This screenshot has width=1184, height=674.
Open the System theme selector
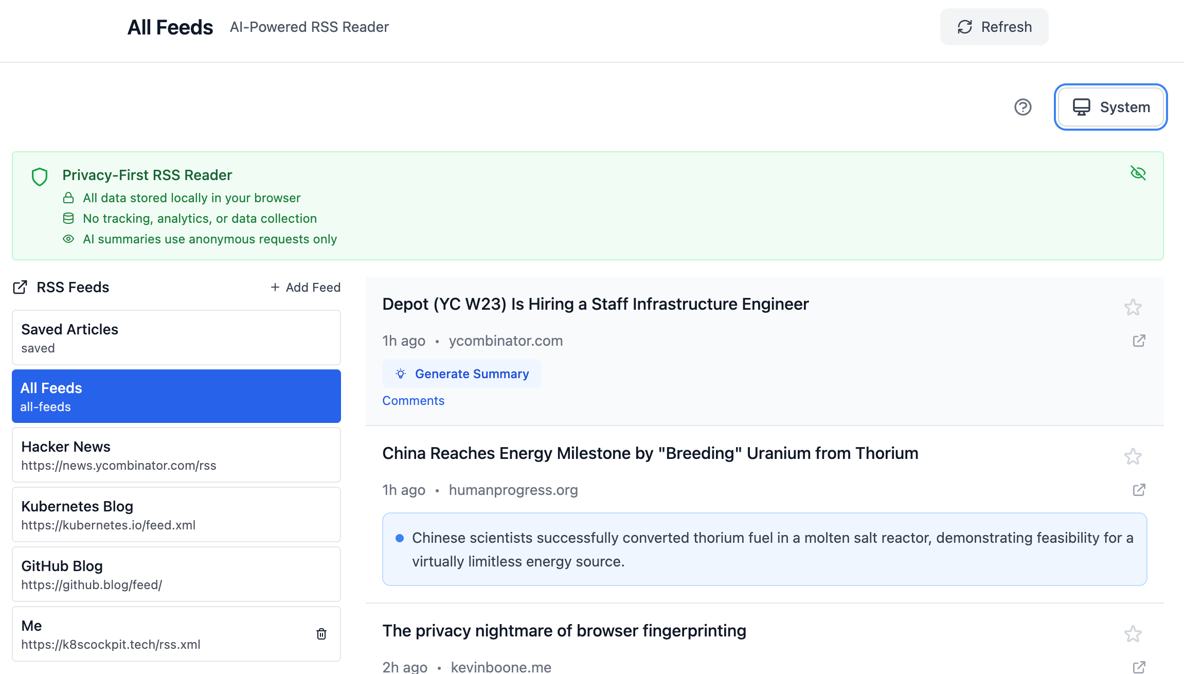pos(1111,107)
